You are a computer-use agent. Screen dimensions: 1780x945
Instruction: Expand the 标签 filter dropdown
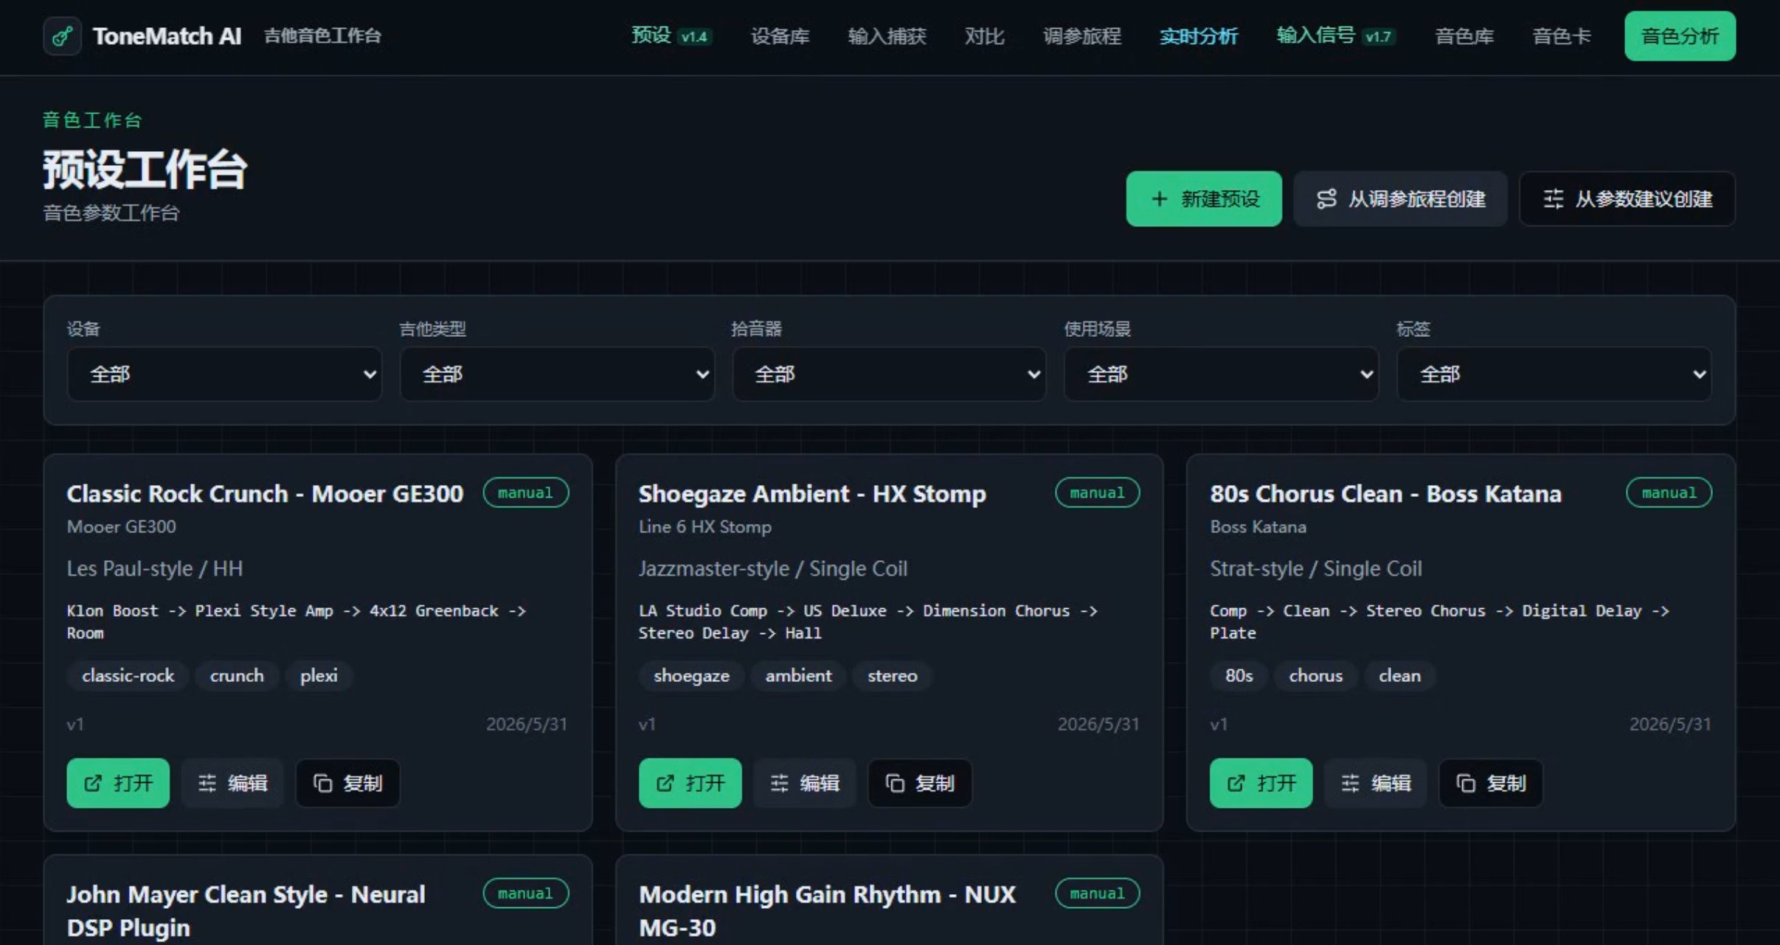[1554, 374]
